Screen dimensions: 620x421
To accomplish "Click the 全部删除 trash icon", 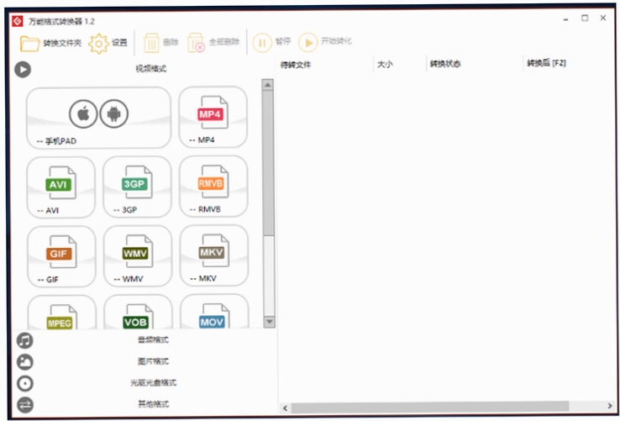I will 196,43.
